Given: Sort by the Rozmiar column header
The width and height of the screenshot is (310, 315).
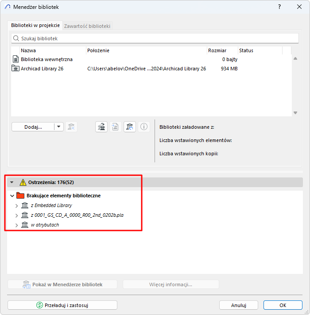Looking at the screenshot, I should 222,50.
